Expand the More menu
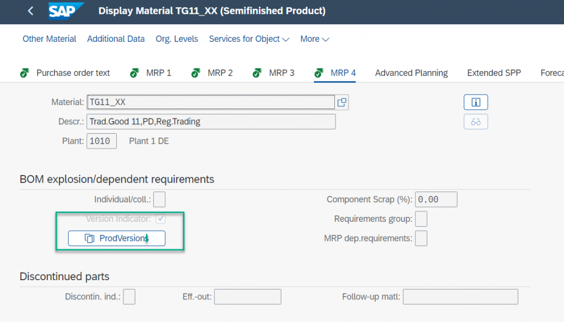Screen dimensions: 564x322 pos(314,39)
